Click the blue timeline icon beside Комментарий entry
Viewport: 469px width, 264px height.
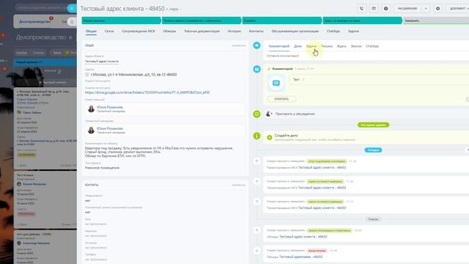pos(256,69)
